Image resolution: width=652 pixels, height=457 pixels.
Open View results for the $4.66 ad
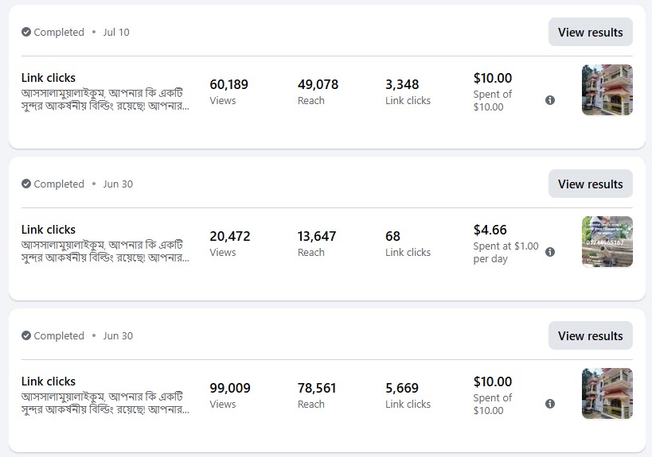pyautogui.click(x=591, y=184)
